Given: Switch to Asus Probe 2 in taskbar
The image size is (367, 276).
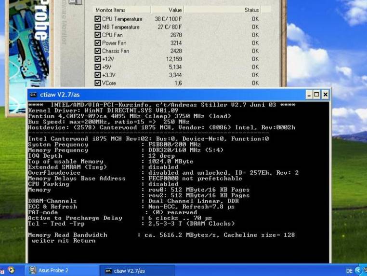Looking at the screenshot, I should tap(62, 270).
